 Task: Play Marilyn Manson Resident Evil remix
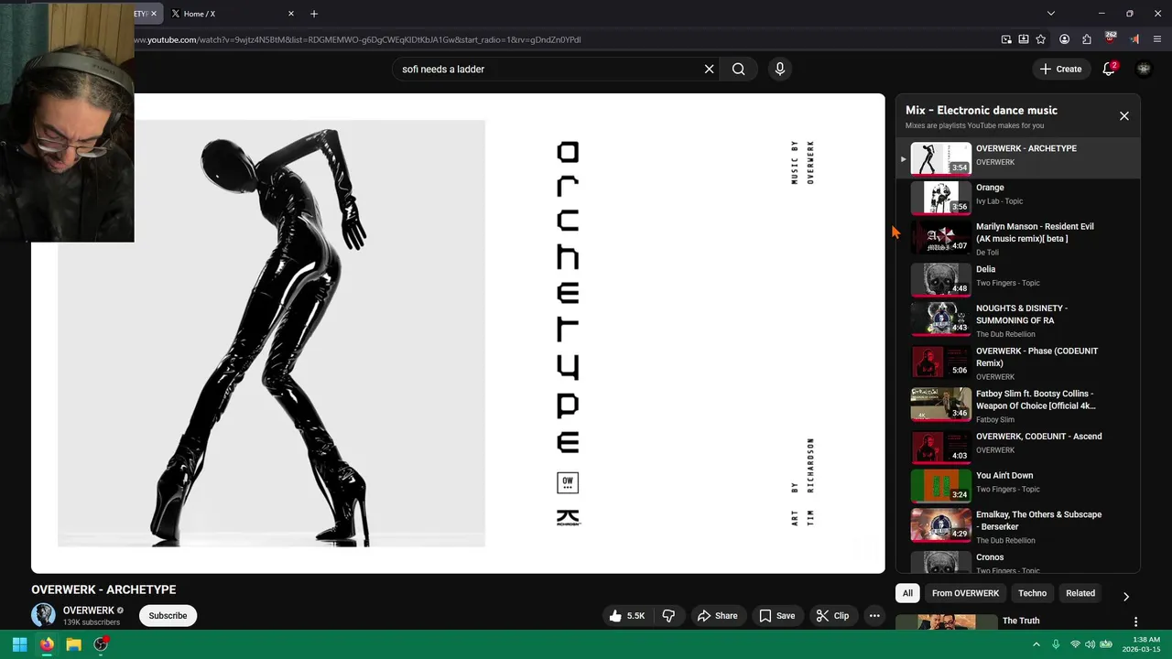(1018, 238)
